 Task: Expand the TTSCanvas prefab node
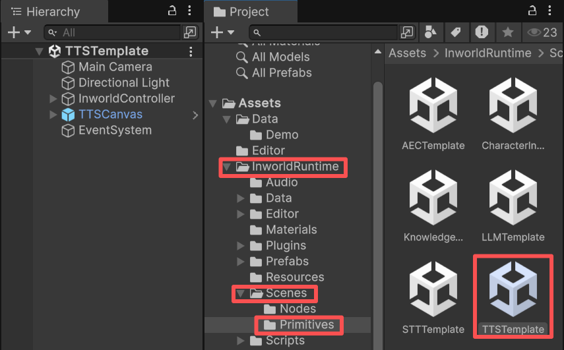coord(53,115)
